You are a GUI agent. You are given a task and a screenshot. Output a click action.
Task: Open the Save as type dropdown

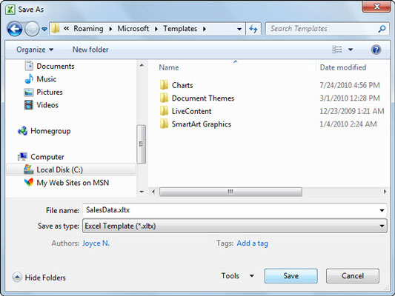235,226
